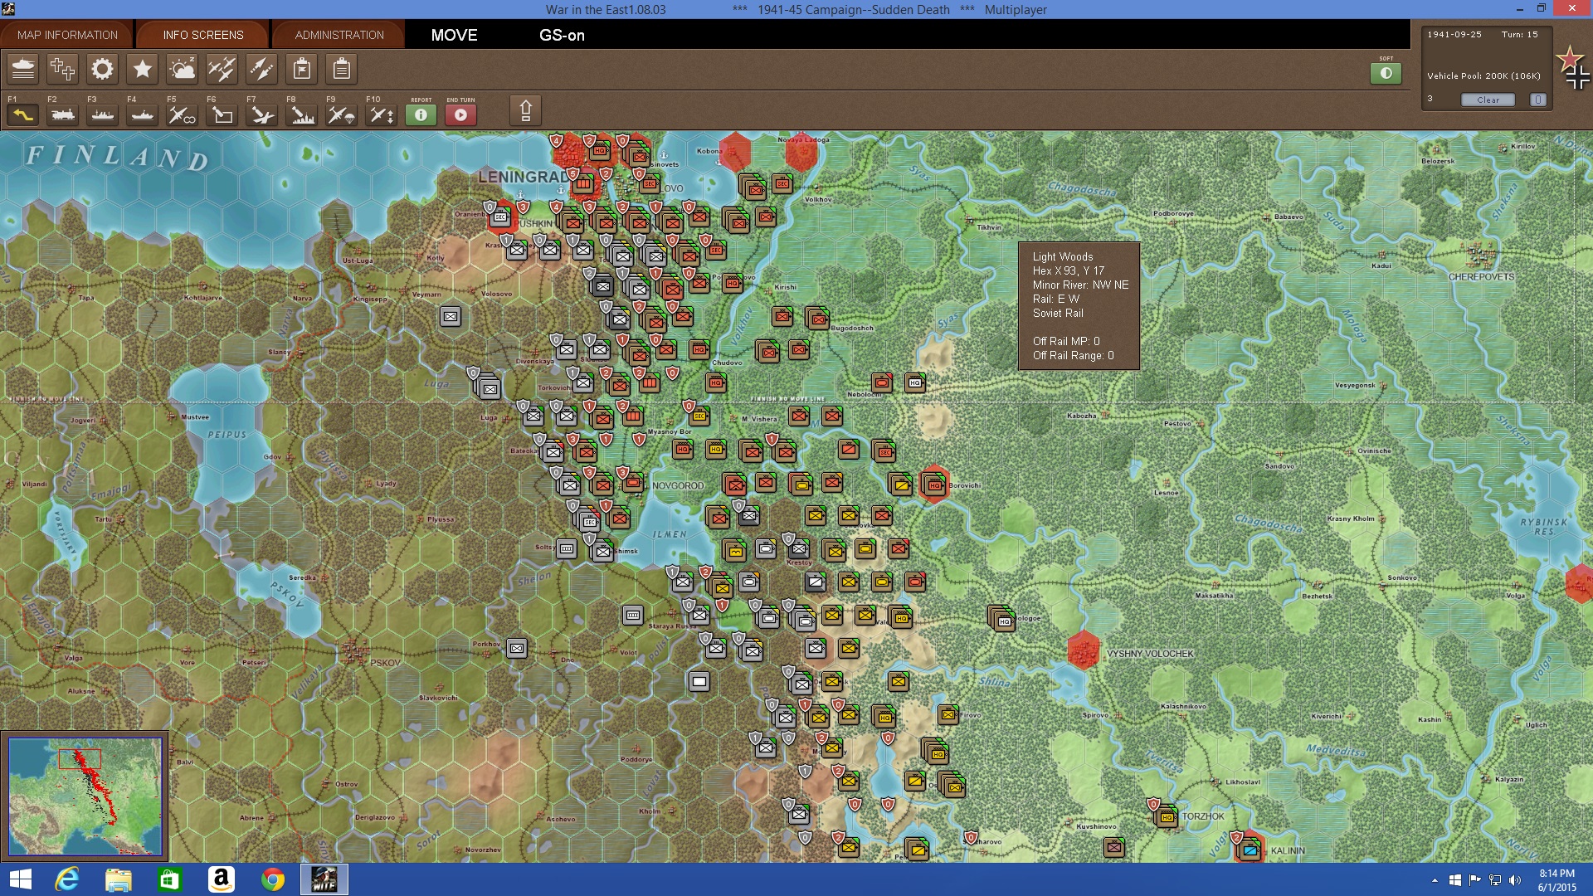Screen dimensions: 1593x896
Task: Select the HQ unit stack at Torzhok
Action: tap(1167, 816)
